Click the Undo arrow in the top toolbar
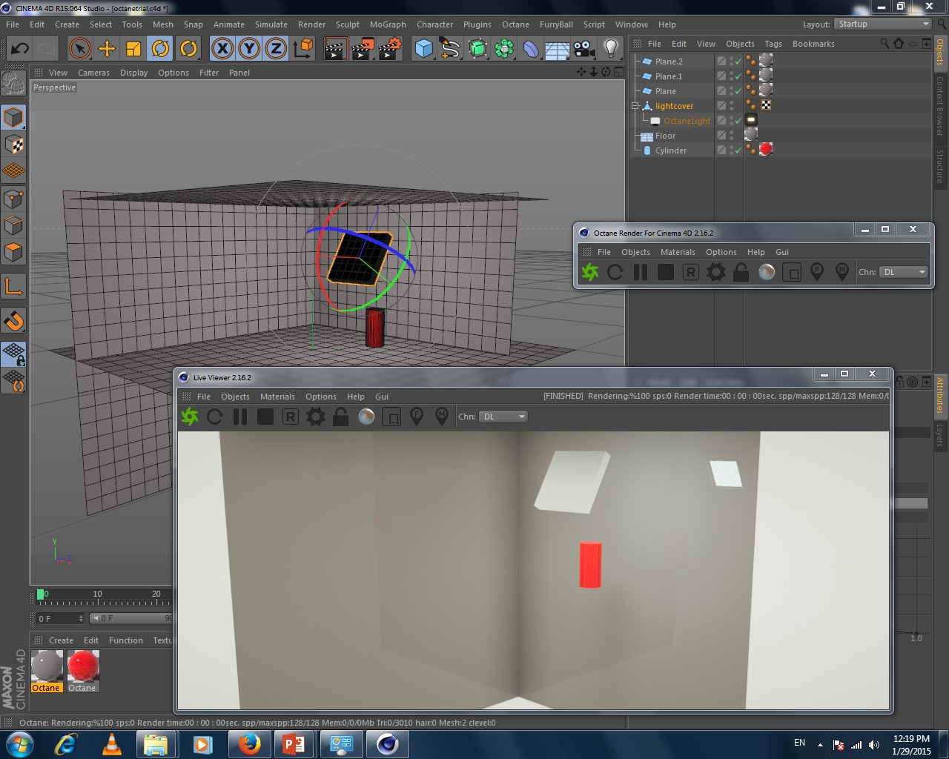 20,49
